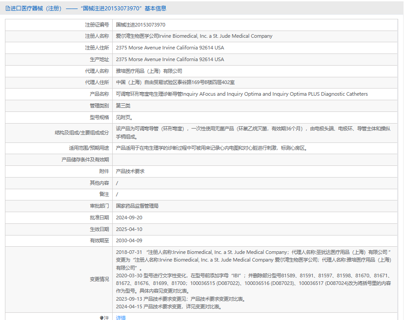Select the 其他内容 label
The width and height of the screenshot is (404, 320).
[x=99, y=183]
